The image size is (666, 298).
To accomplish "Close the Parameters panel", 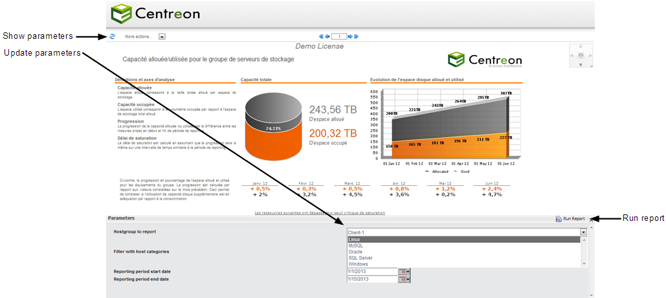I will tap(592, 220).
